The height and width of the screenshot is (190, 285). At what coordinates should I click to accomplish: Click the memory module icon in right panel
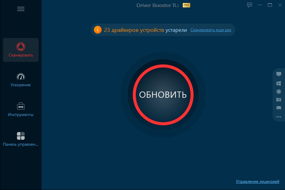point(279,108)
